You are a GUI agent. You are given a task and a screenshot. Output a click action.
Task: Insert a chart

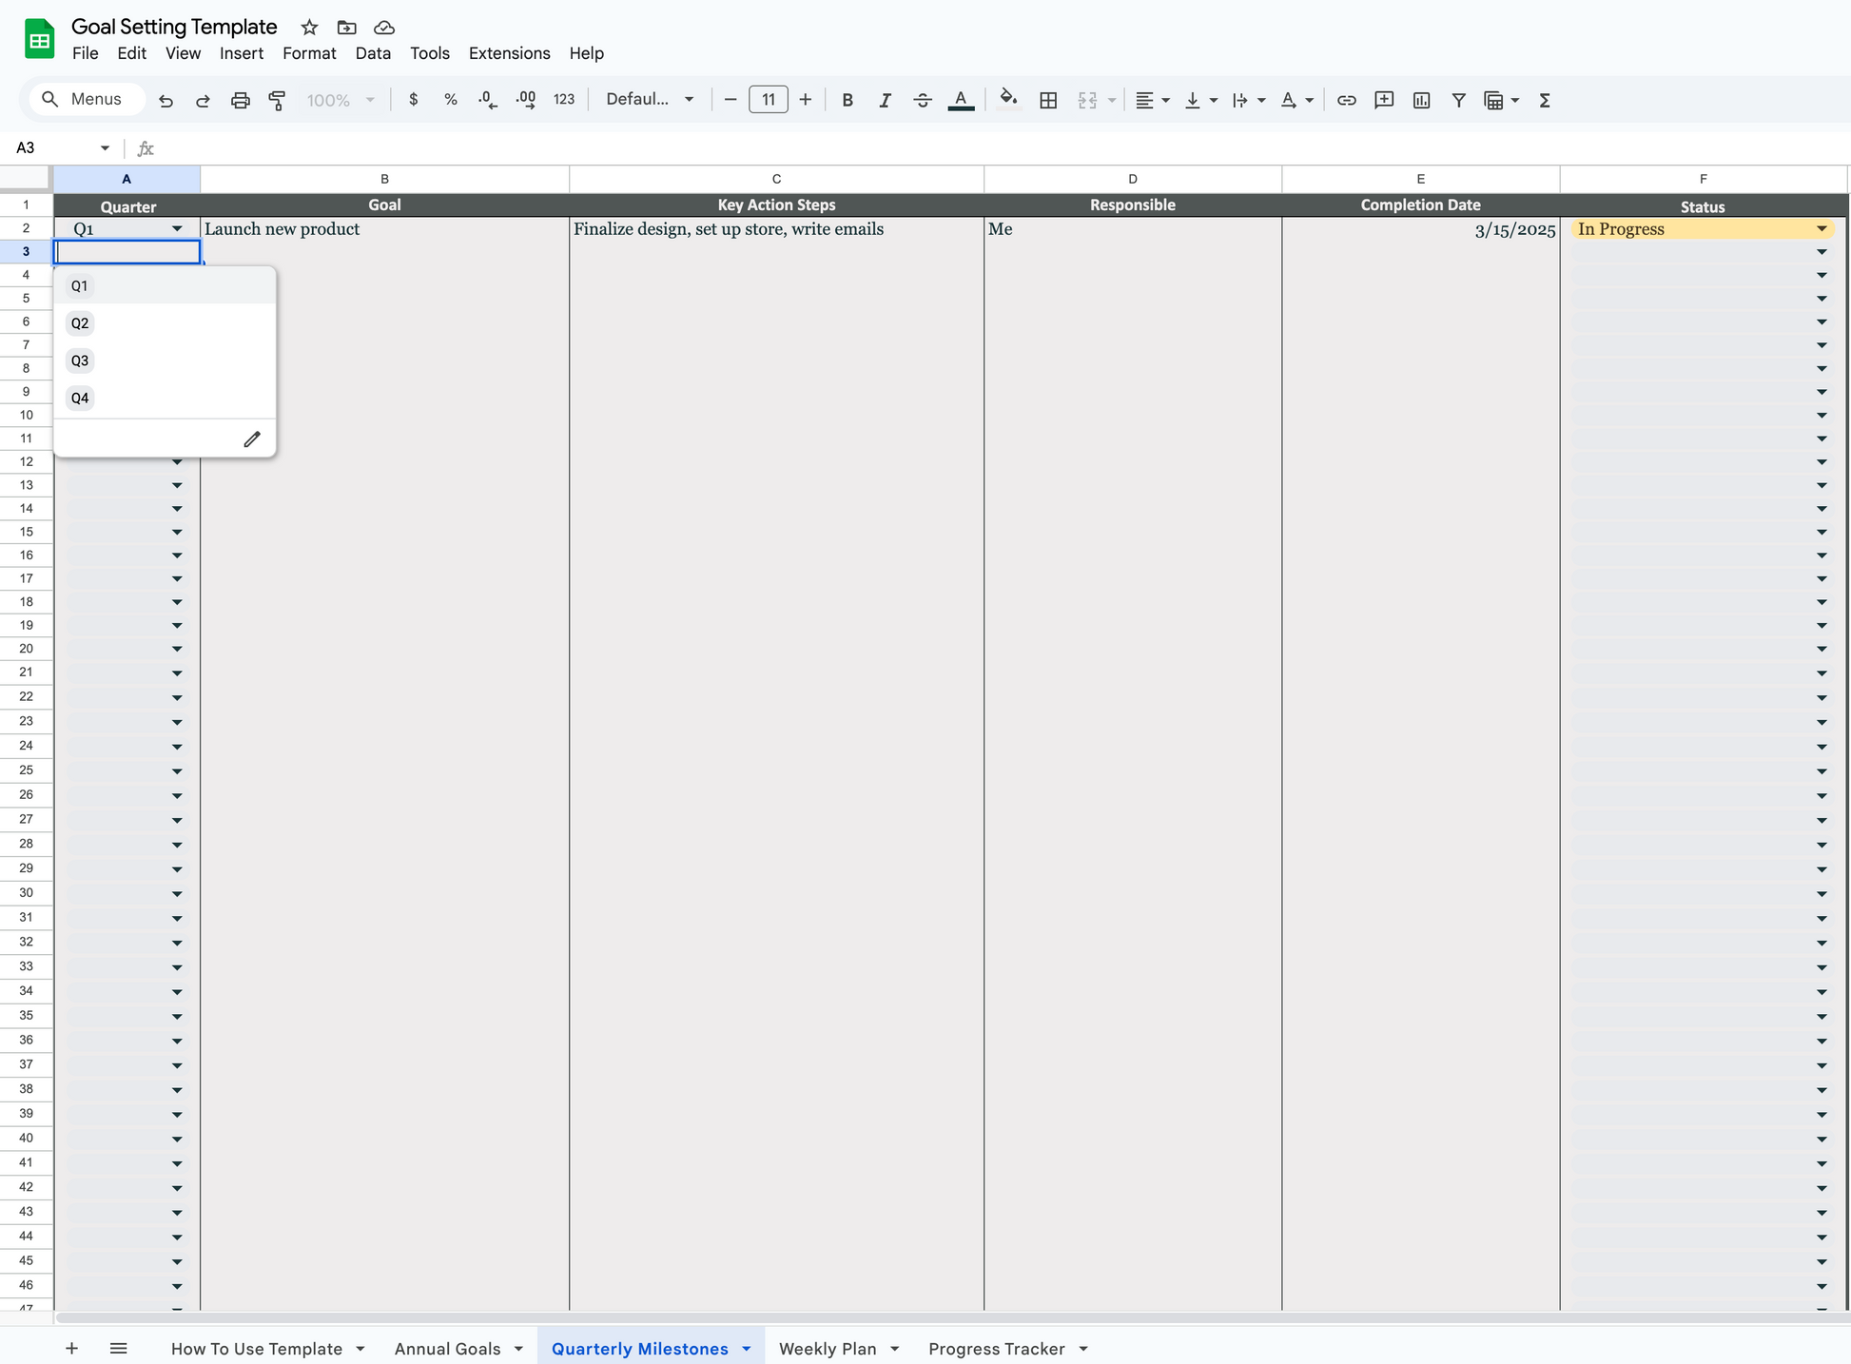pos(1421,100)
